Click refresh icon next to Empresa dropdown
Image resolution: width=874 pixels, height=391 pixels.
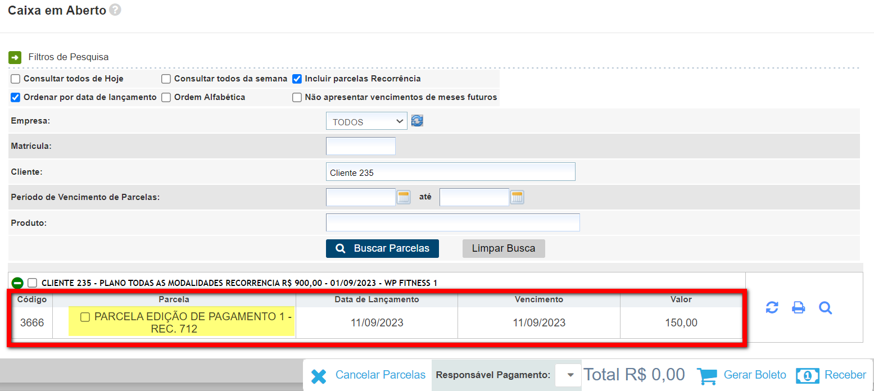pyautogui.click(x=417, y=121)
